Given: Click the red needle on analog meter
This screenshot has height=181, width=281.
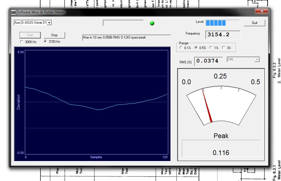Looking at the screenshot, I should coord(207,106).
